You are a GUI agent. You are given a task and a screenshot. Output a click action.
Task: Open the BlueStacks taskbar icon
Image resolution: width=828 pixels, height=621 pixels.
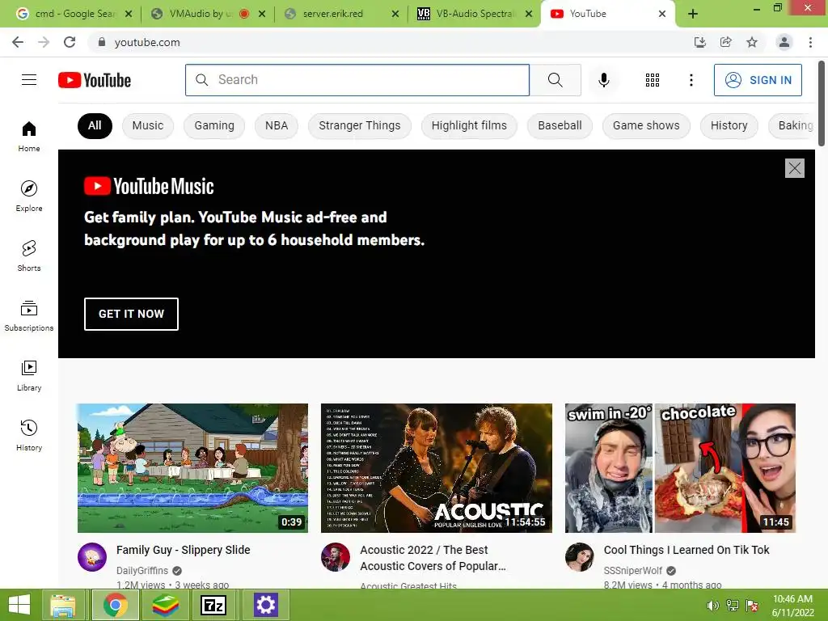coord(165,605)
